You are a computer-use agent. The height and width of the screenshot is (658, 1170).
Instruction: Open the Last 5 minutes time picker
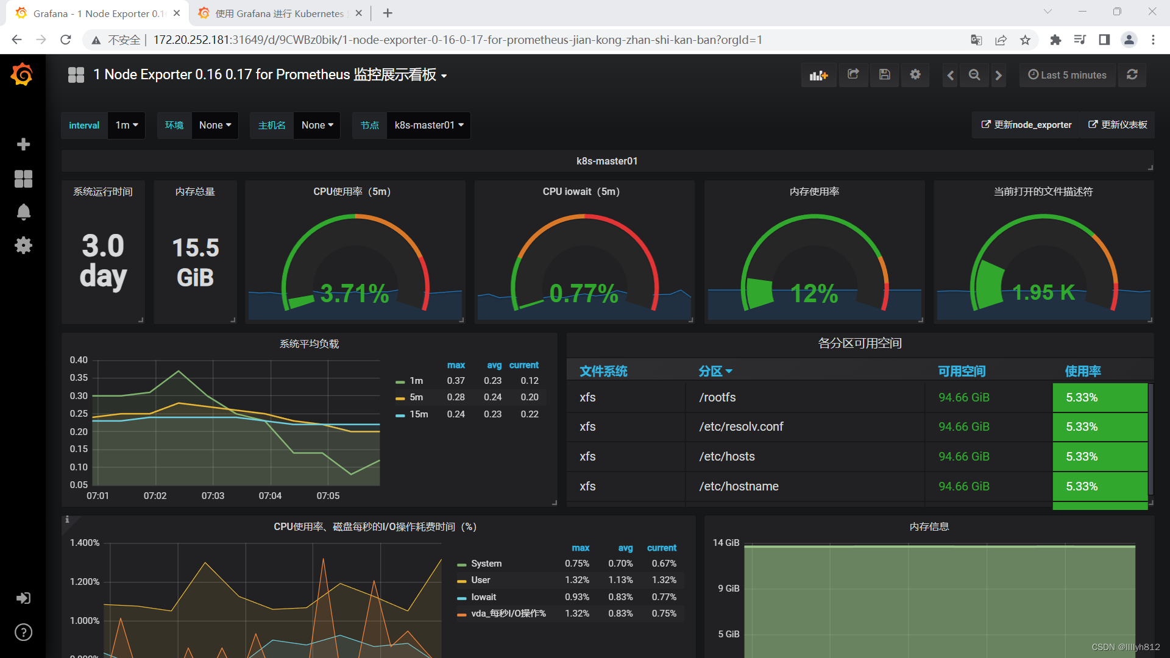pos(1068,75)
